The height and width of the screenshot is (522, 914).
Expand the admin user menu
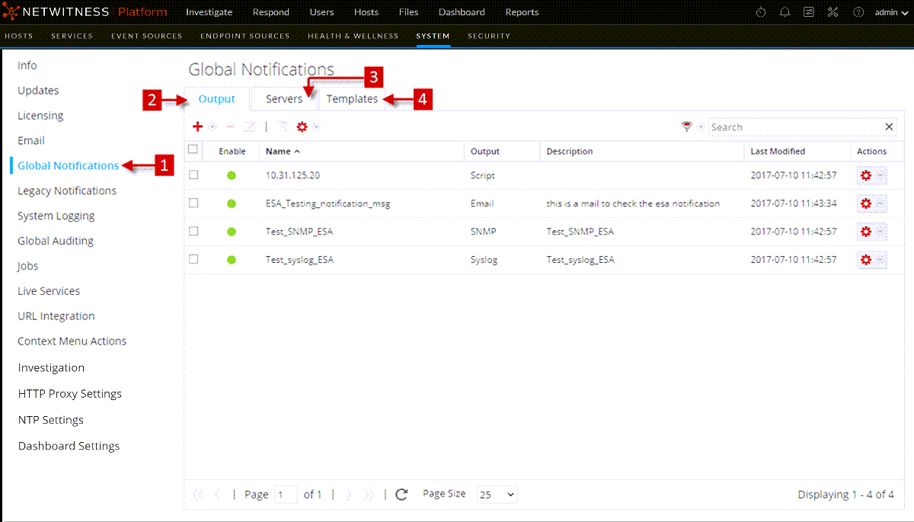890,12
